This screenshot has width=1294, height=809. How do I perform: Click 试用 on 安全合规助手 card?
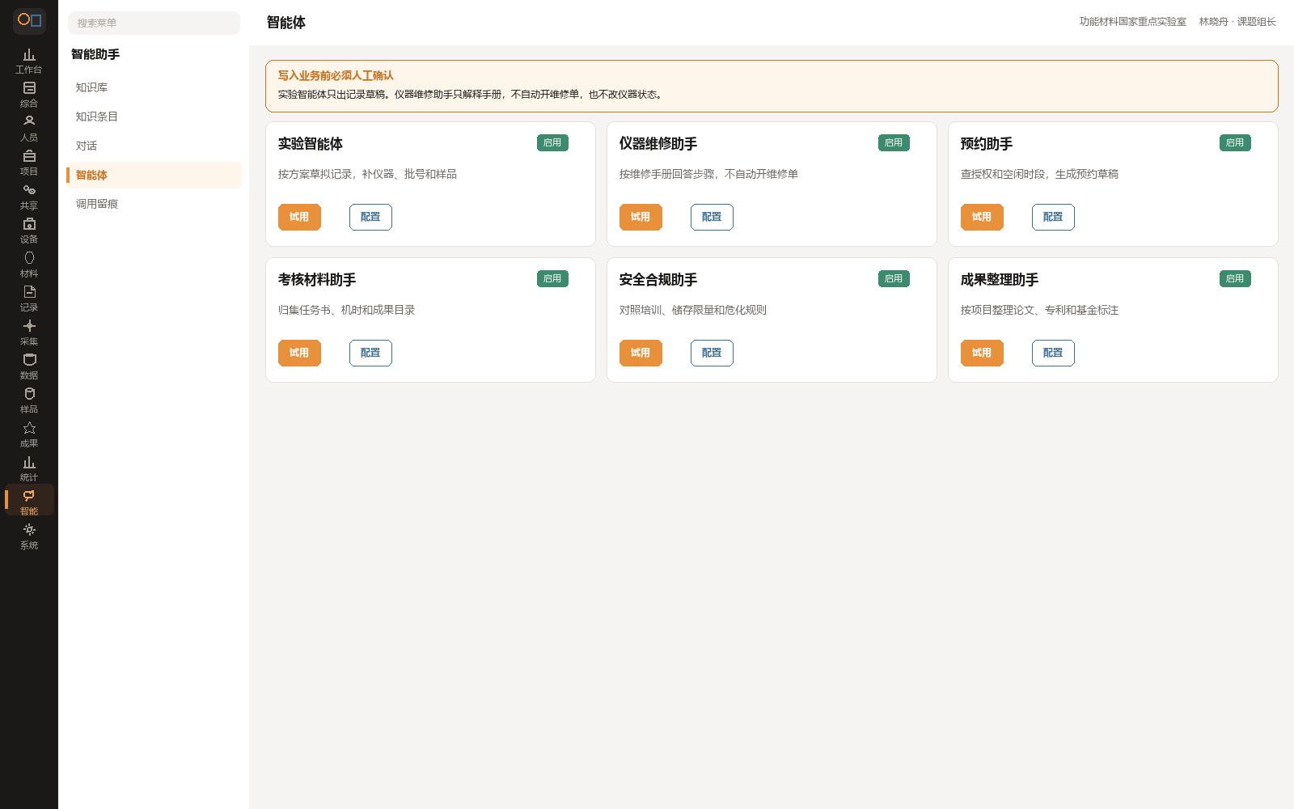tap(641, 353)
